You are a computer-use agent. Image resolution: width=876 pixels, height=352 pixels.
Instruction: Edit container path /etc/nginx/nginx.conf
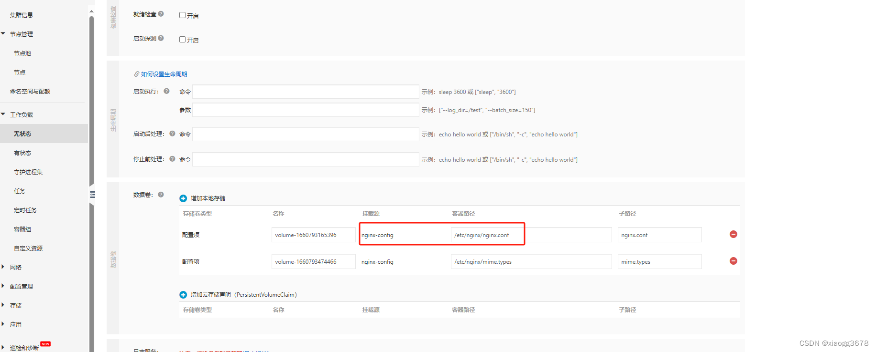(531, 235)
